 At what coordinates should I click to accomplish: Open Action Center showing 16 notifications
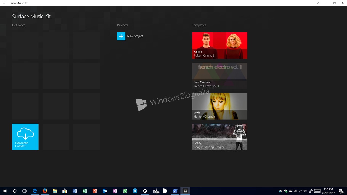(x=341, y=191)
